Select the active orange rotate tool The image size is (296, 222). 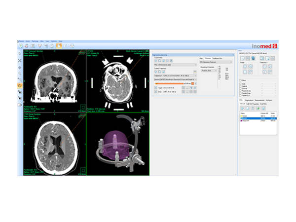click(20, 85)
